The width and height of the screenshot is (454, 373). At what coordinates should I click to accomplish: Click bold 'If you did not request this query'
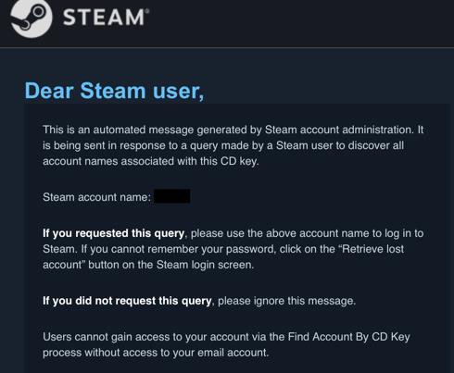[x=127, y=301]
